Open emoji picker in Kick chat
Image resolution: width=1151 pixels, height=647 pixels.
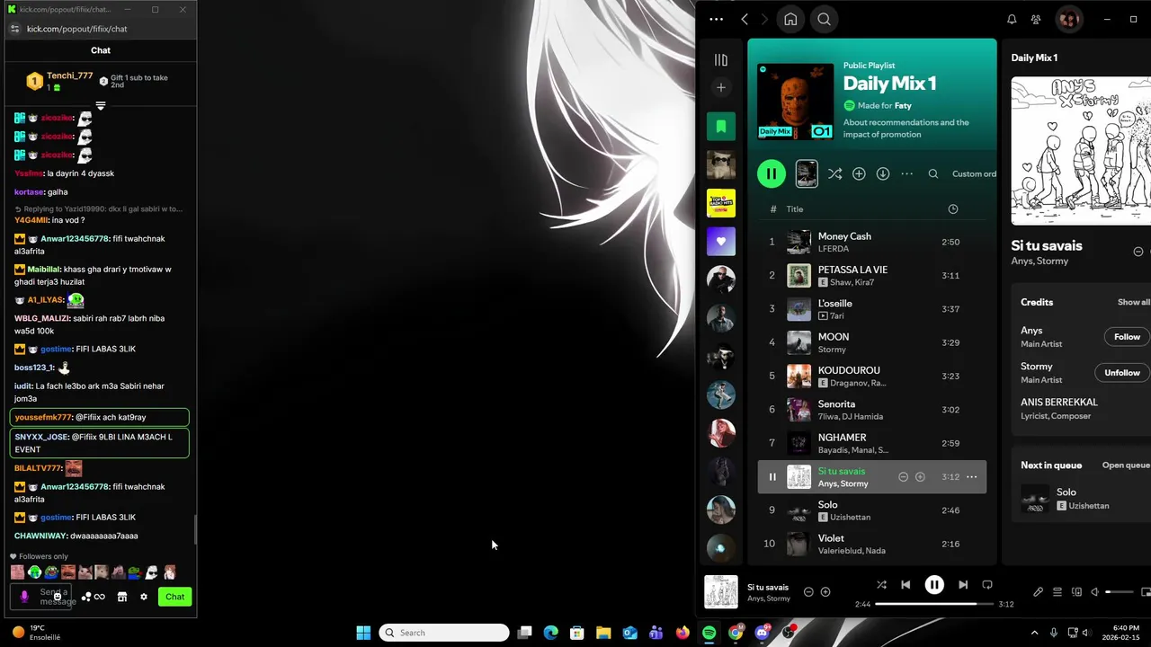pyautogui.click(x=58, y=597)
